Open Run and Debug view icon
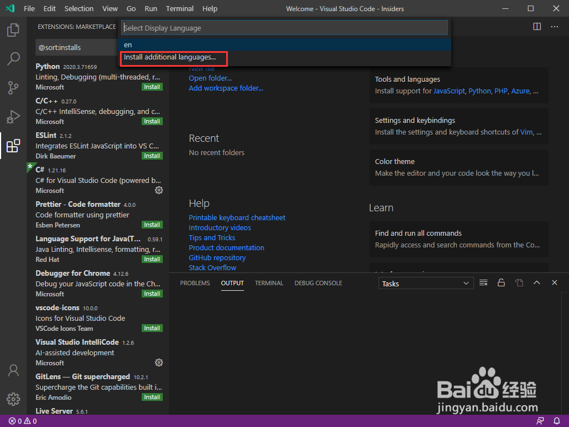This screenshot has width=569, height=427. tap(13, 117)
